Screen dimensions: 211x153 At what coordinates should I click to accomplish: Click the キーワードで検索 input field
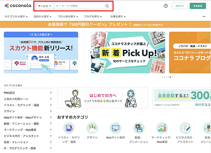pos(79,6)
